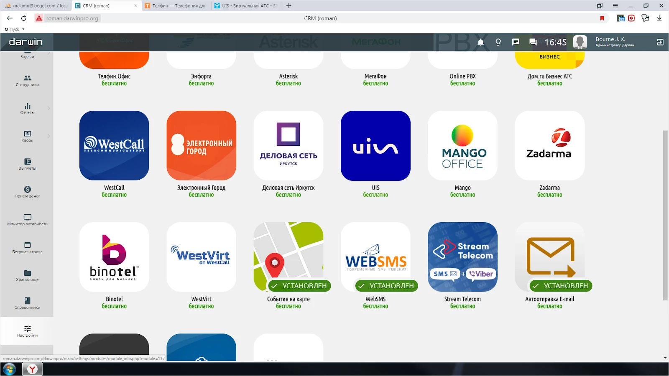This screenshot has width=669, height=376.
Task: Switch to the UIS Виртуальная АТС tab
Action: [x=246, y=6]
